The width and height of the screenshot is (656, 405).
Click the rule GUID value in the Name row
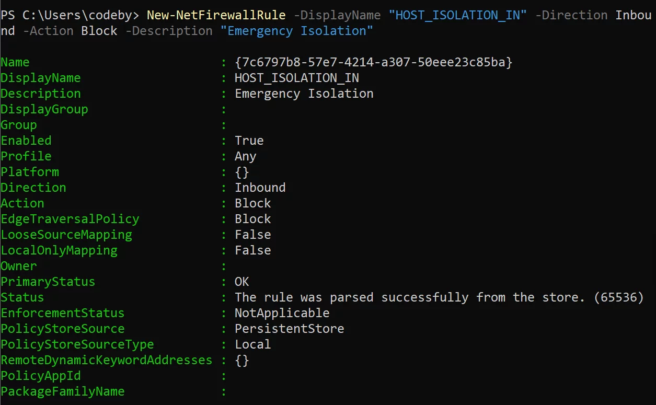[x=373, y=62]
